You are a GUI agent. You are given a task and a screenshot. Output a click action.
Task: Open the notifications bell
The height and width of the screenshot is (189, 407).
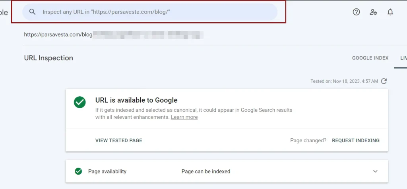tap(390, 12)
